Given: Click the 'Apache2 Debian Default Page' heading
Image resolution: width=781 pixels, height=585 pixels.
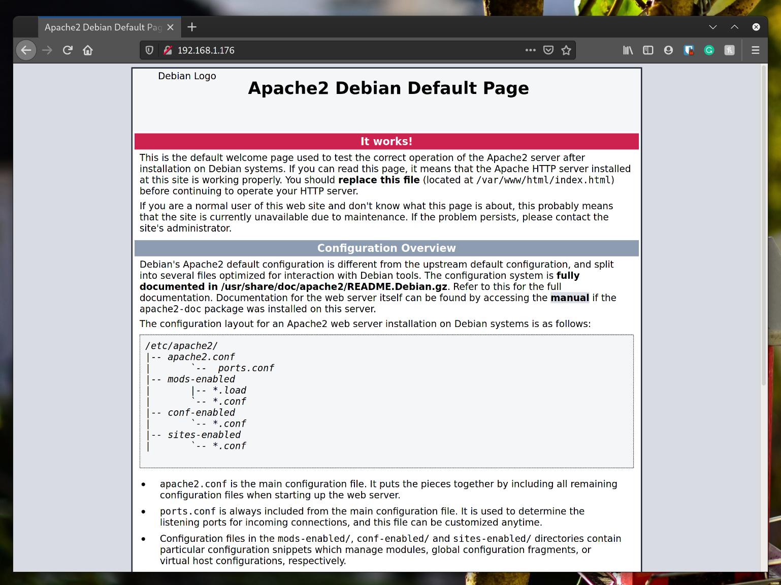Looking at the screenshot, I should pos(388,88).
